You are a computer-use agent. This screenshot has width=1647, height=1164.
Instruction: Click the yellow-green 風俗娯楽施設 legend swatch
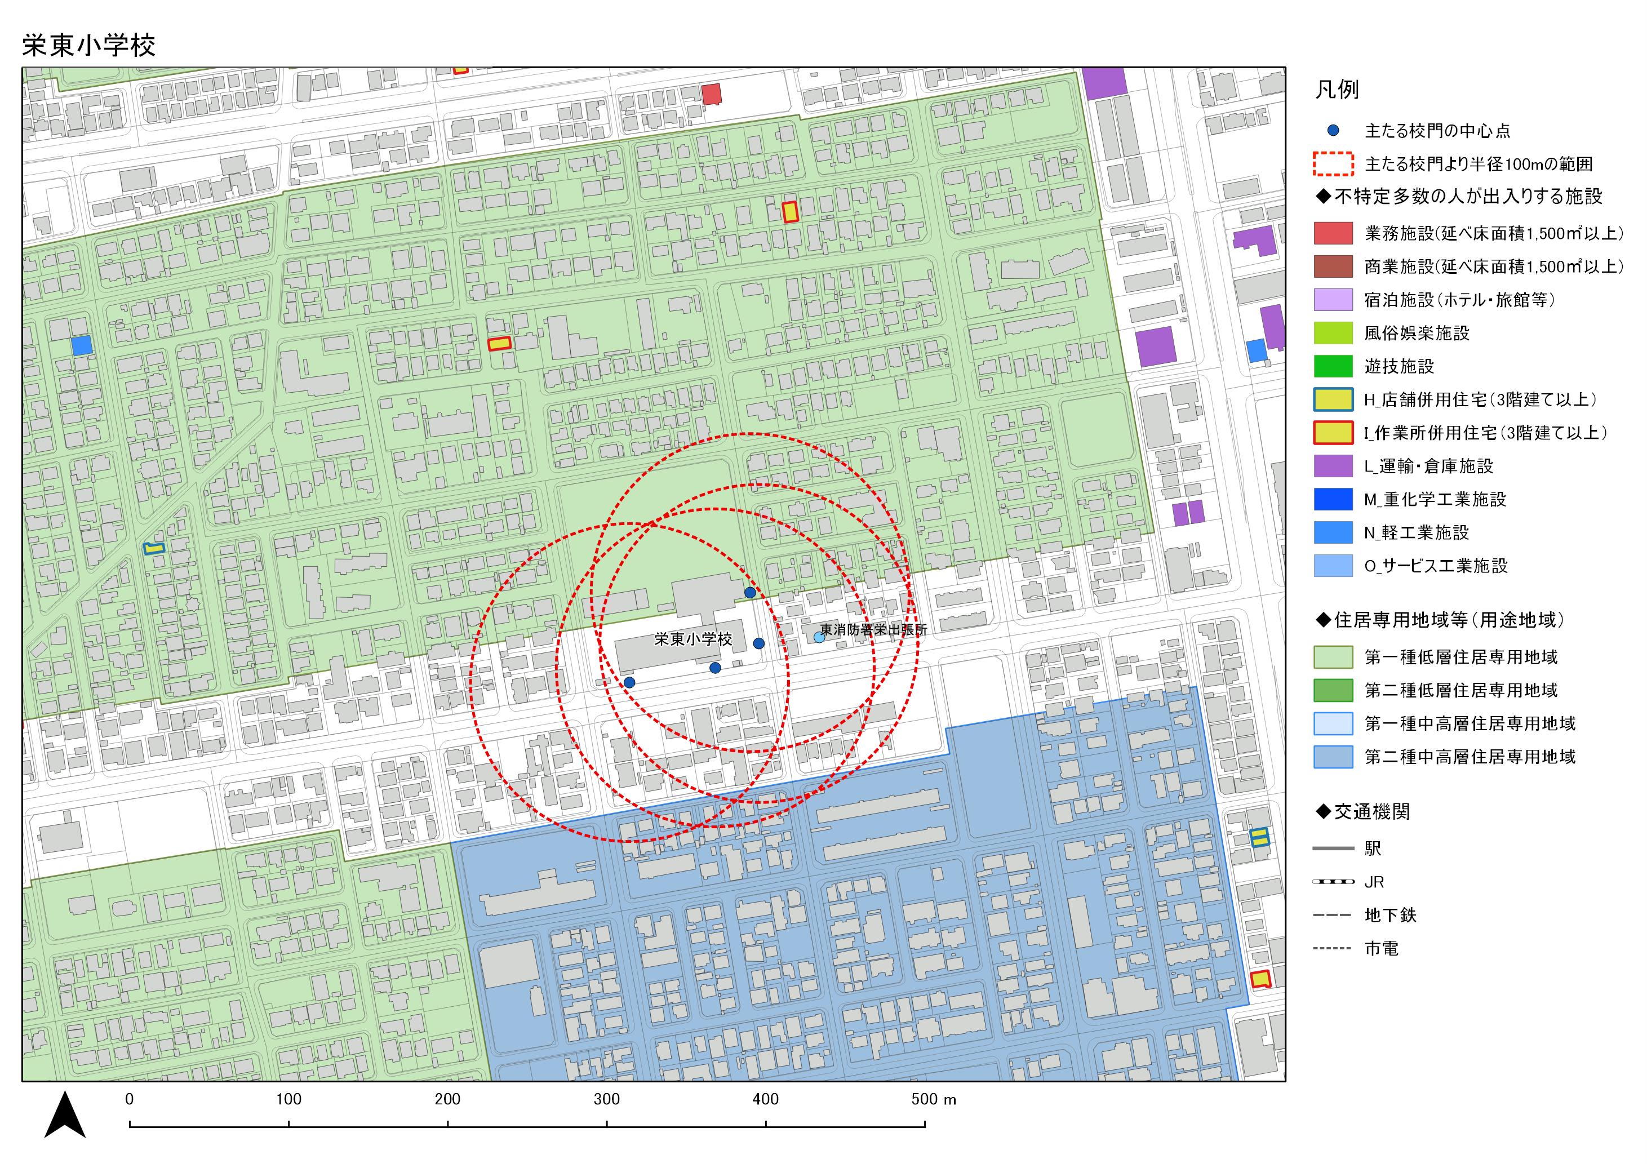[1333, 333]
